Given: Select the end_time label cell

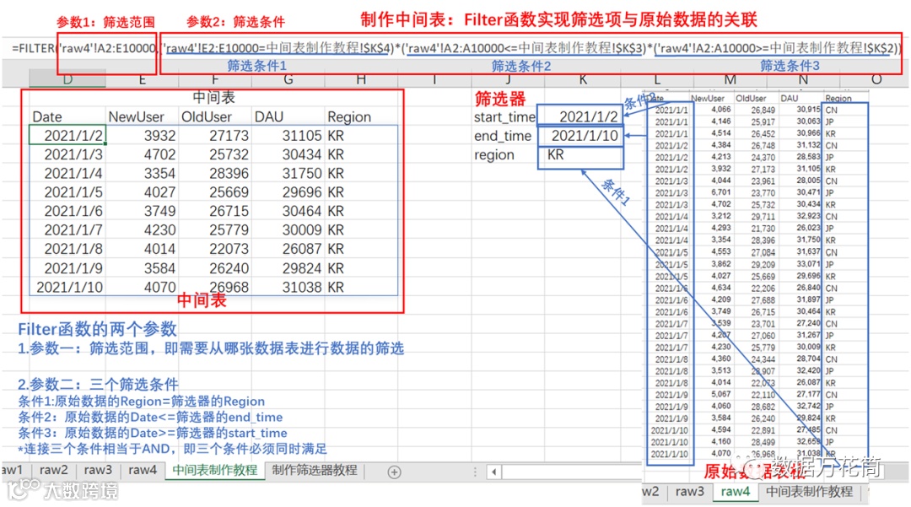Looking at the screenshot, I should click(x=503, y=136).
